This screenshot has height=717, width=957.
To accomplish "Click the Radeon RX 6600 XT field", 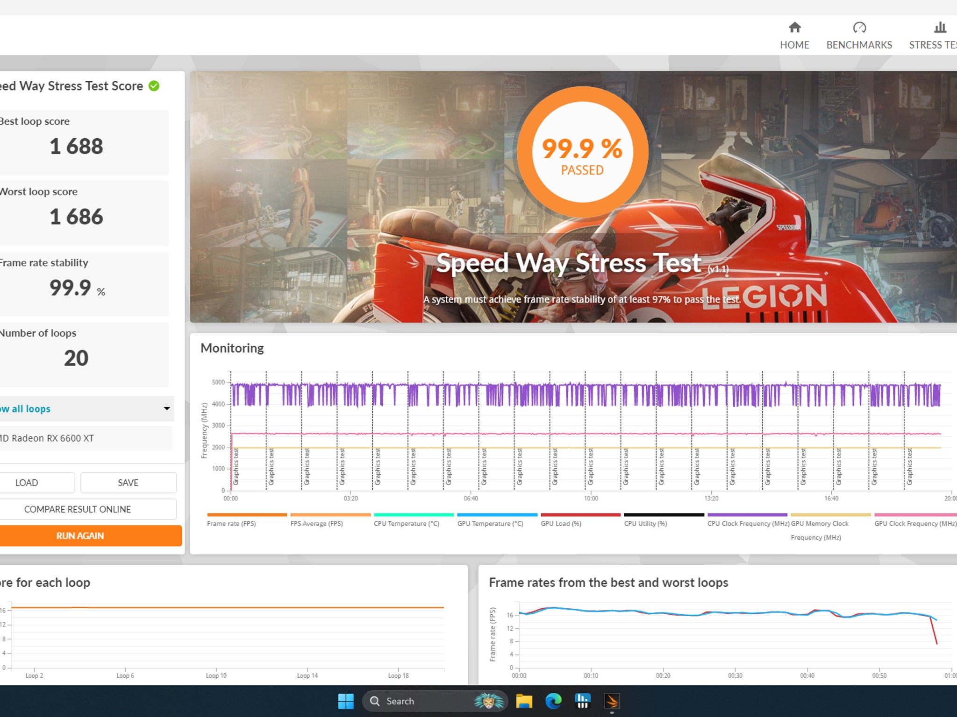I will [85, 438].
